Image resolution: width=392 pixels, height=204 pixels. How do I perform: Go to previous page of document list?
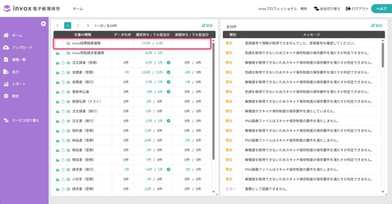point(57,25)
